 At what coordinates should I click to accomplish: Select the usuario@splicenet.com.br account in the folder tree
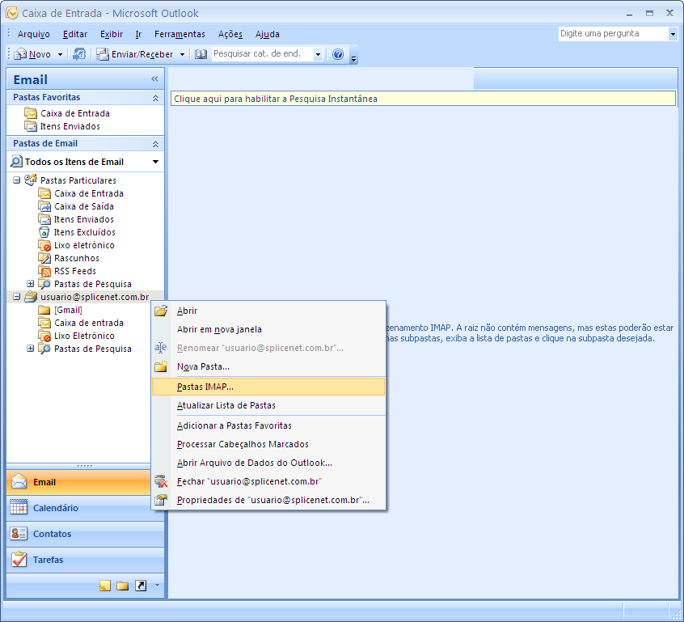click(95, 298)
